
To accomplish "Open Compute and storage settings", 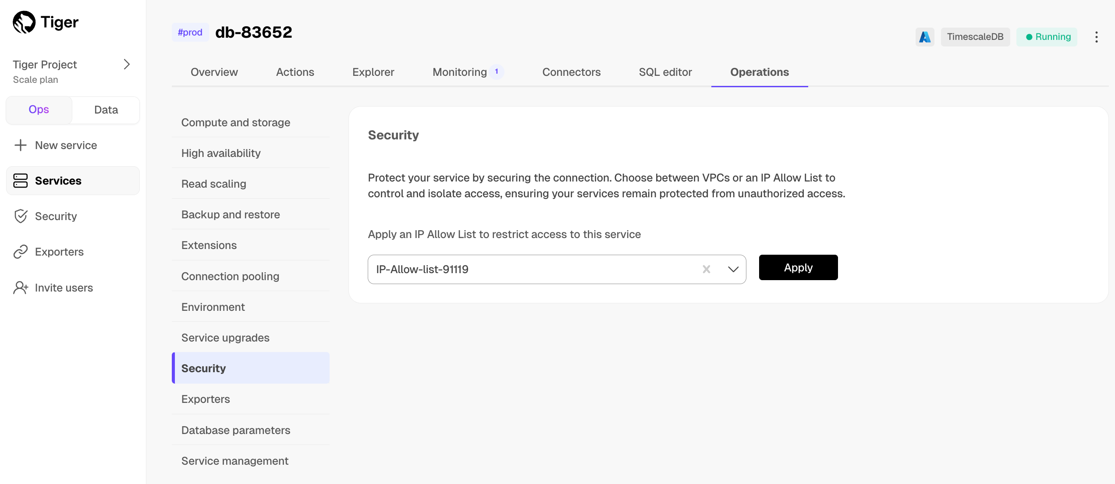I will pos(236,122).
